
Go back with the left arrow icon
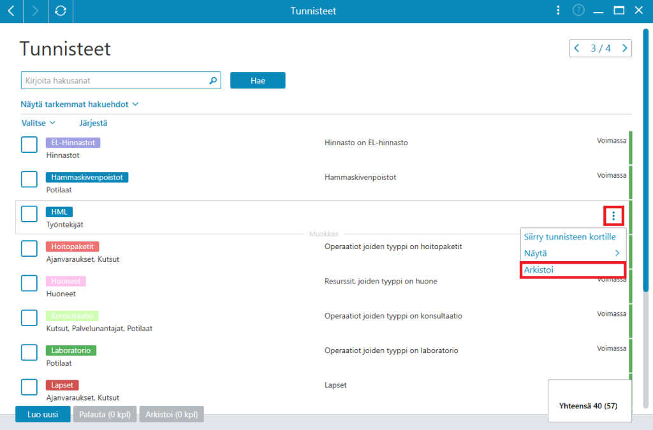(x=11, y=11)
